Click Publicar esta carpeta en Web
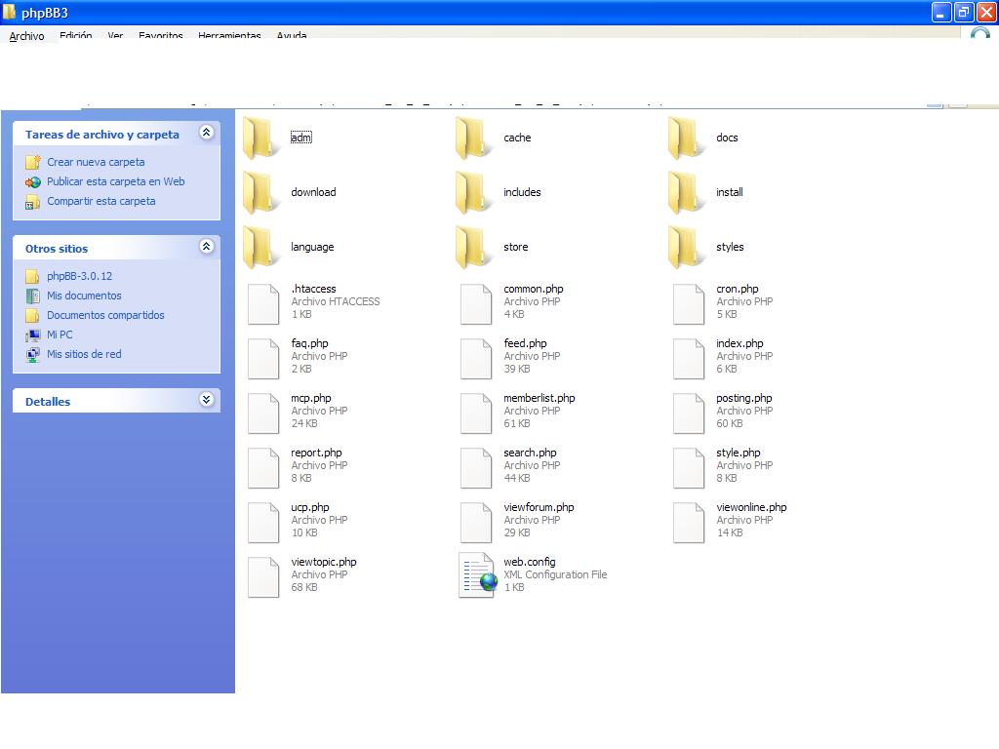The width and height of the screenshot is (999, 749). (115, 181)
